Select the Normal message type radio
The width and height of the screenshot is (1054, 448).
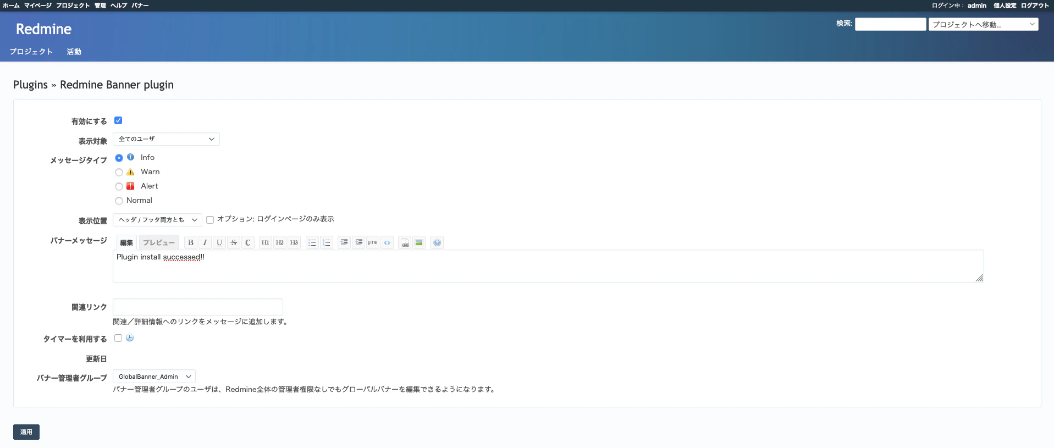119,201
